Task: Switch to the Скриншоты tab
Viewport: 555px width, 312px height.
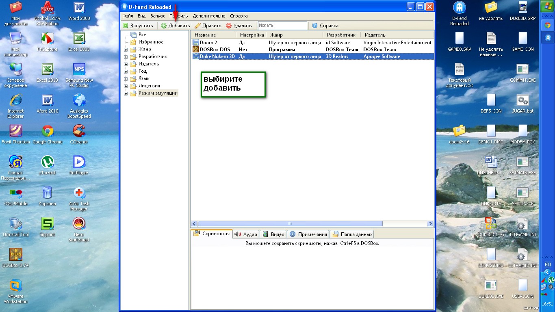Action: click(212, 234)
